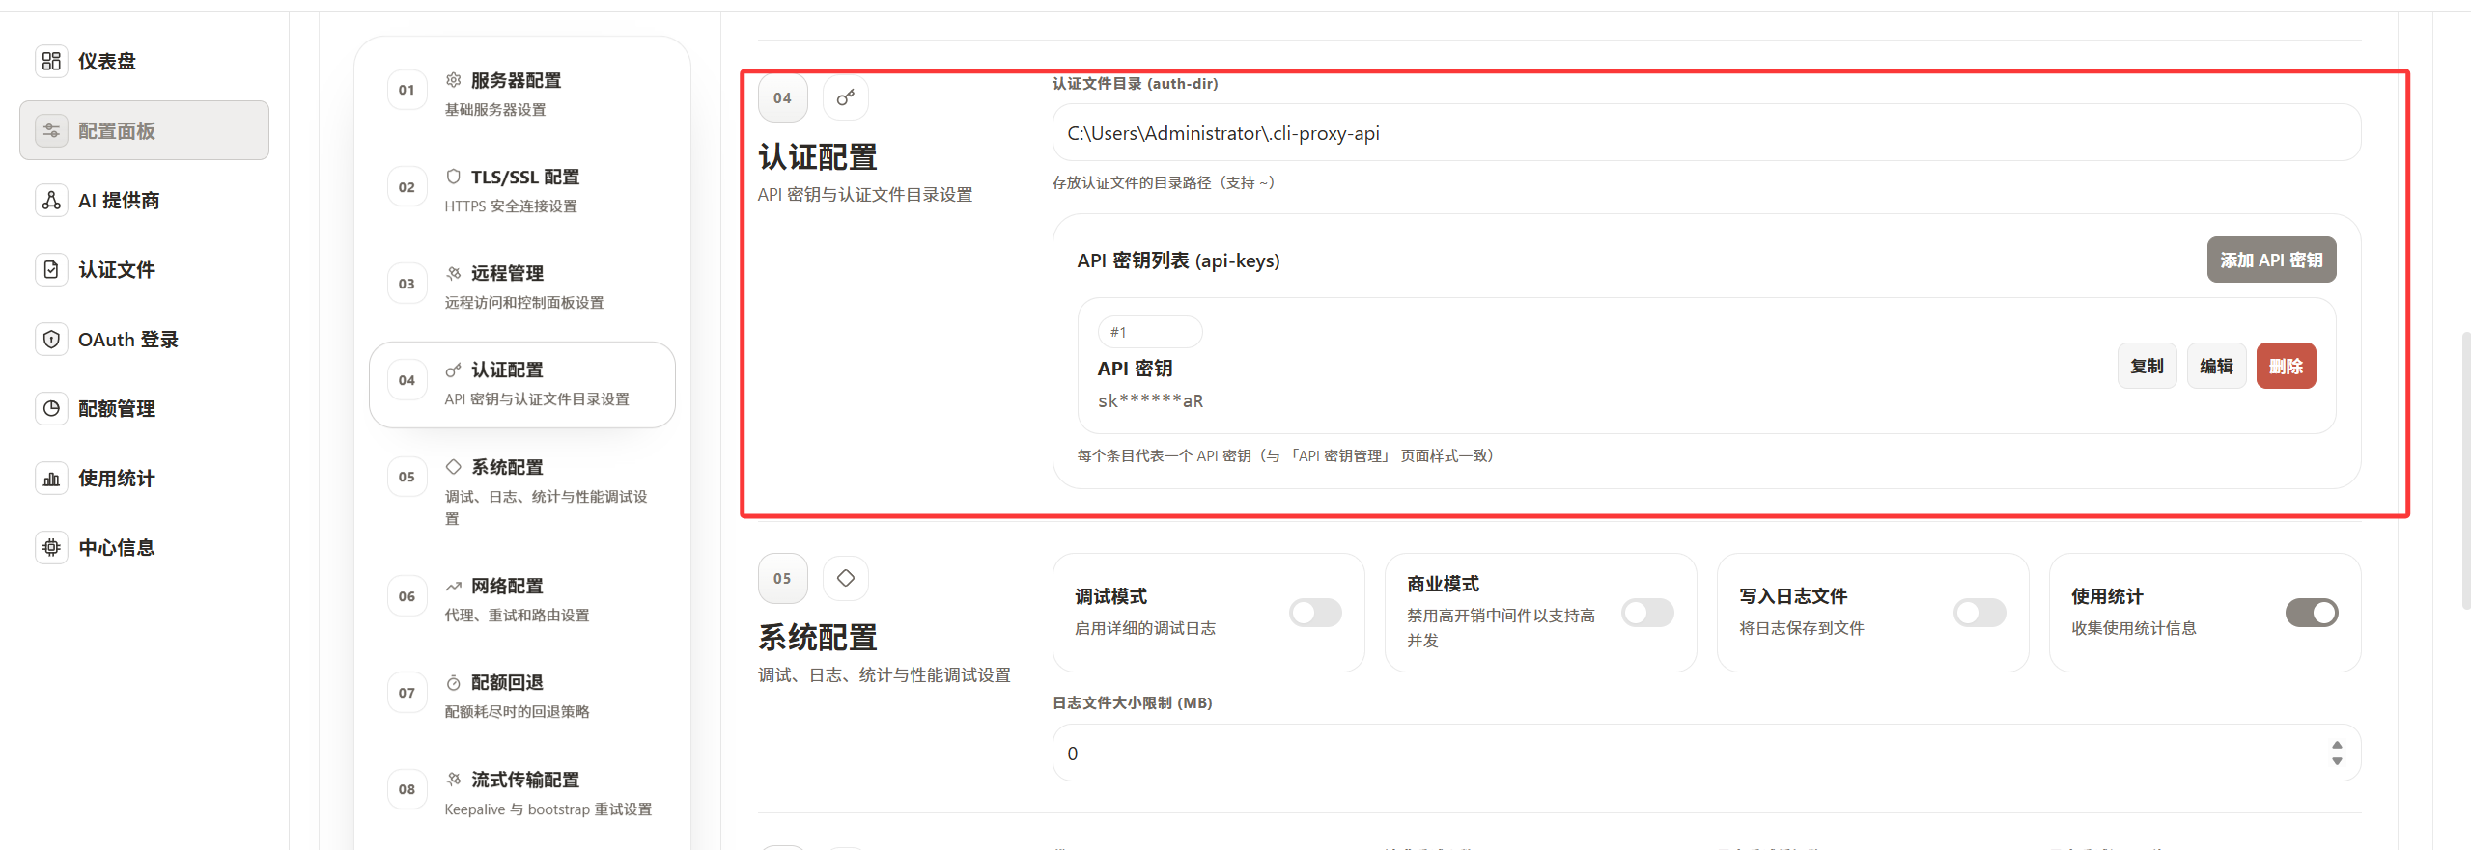Click the 配额管理 clock icon
Screen dimensions: 2471x850
coord(51,409)
